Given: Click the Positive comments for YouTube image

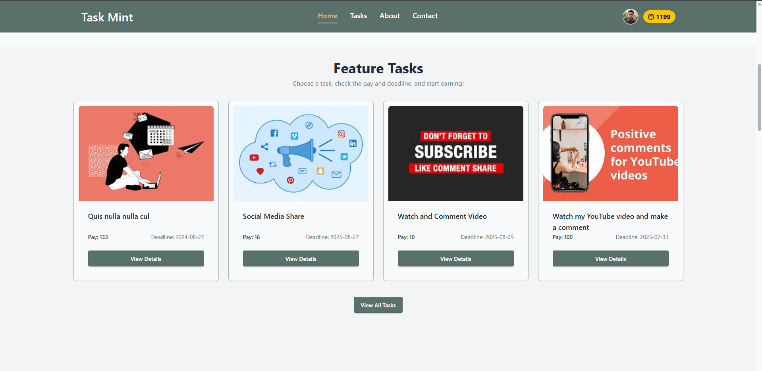Looking at the screenshot, I should [x=610, y=153].
